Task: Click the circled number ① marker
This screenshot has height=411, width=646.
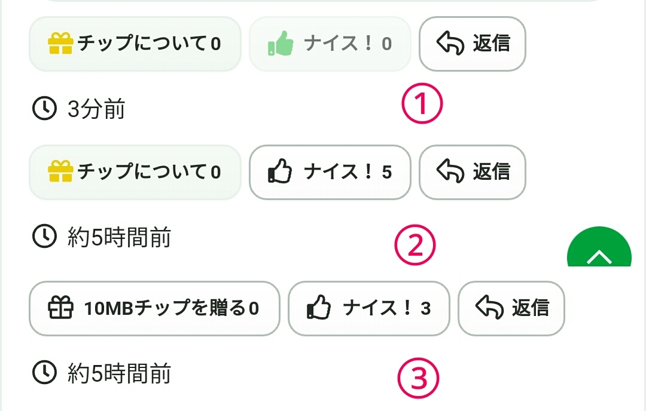Action: (x=422, y=105)
